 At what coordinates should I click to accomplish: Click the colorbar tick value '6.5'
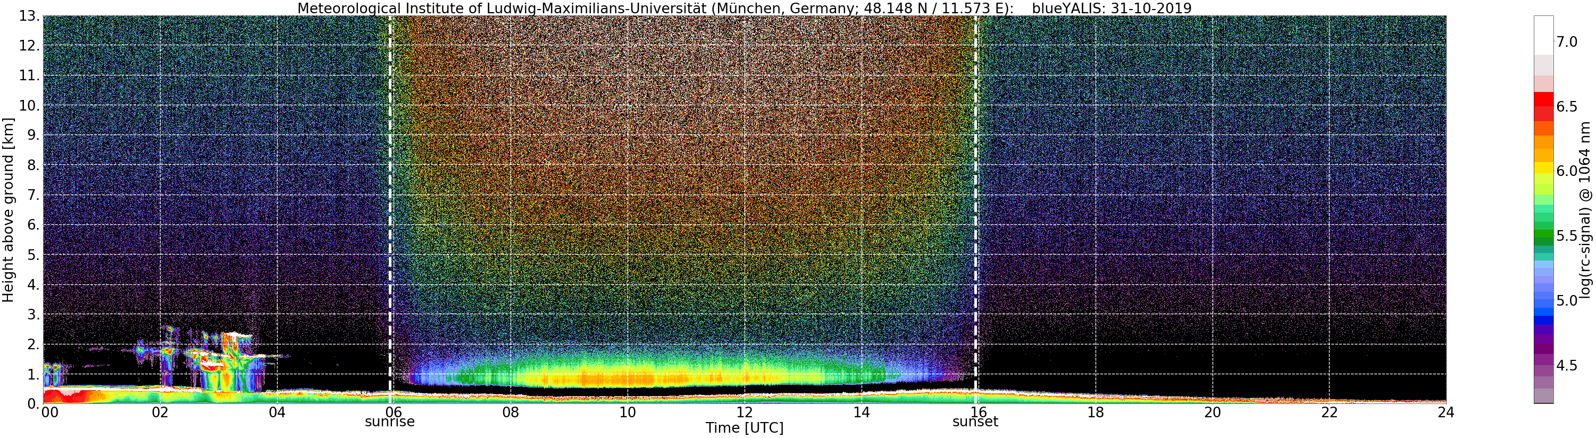coord(1567,106)
